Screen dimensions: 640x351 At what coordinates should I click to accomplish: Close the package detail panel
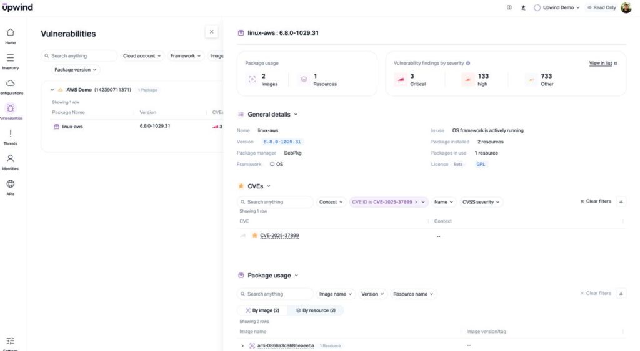point(211,32)
